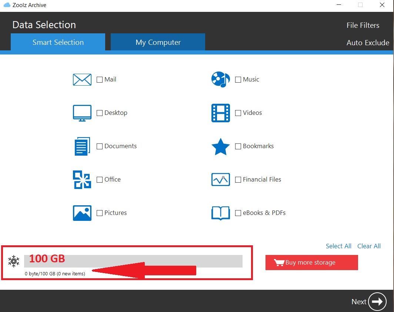Tick the Documents checkbox
This screenshot has height=312, width=394.
(100, 146)
